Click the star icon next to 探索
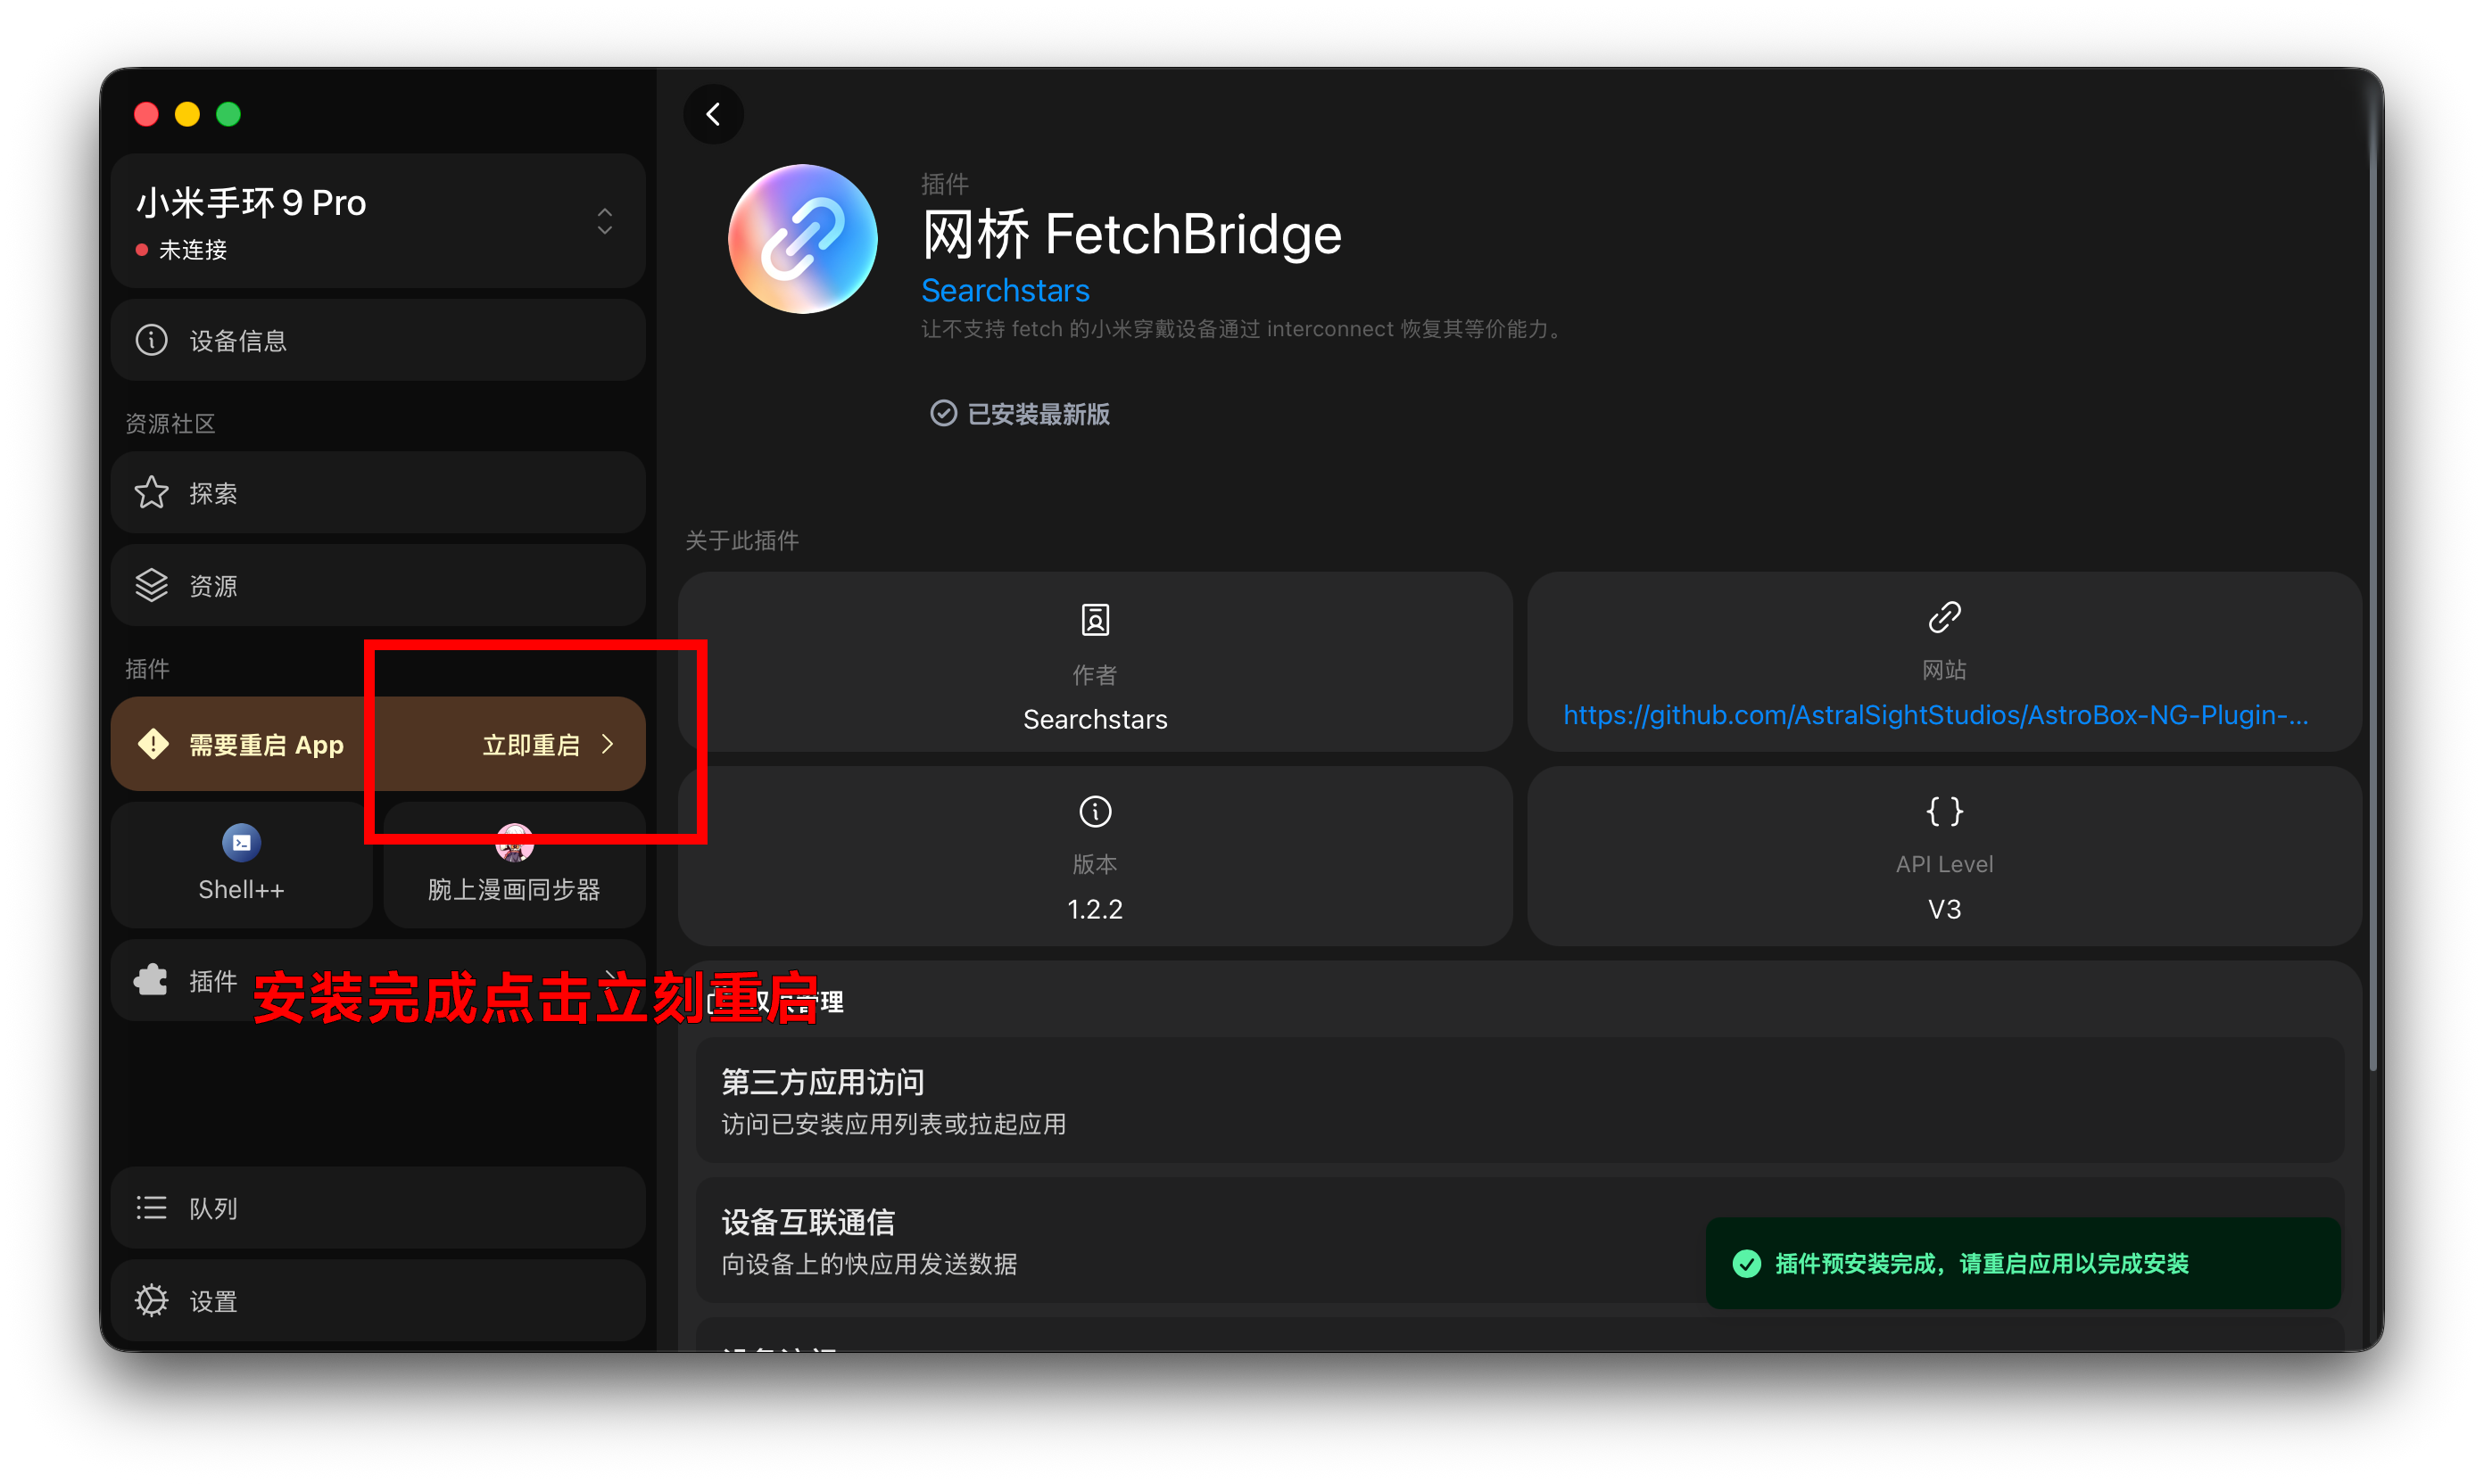The width and height of the screenshot is (2484, 1484). pyautogui.click(x=152, y=493)
